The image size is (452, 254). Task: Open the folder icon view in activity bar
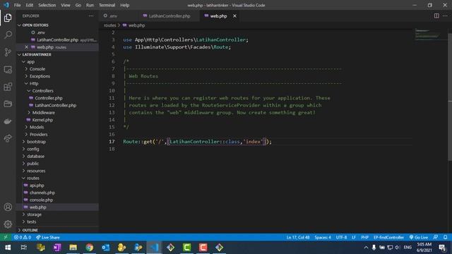click(x=8, y=104)
